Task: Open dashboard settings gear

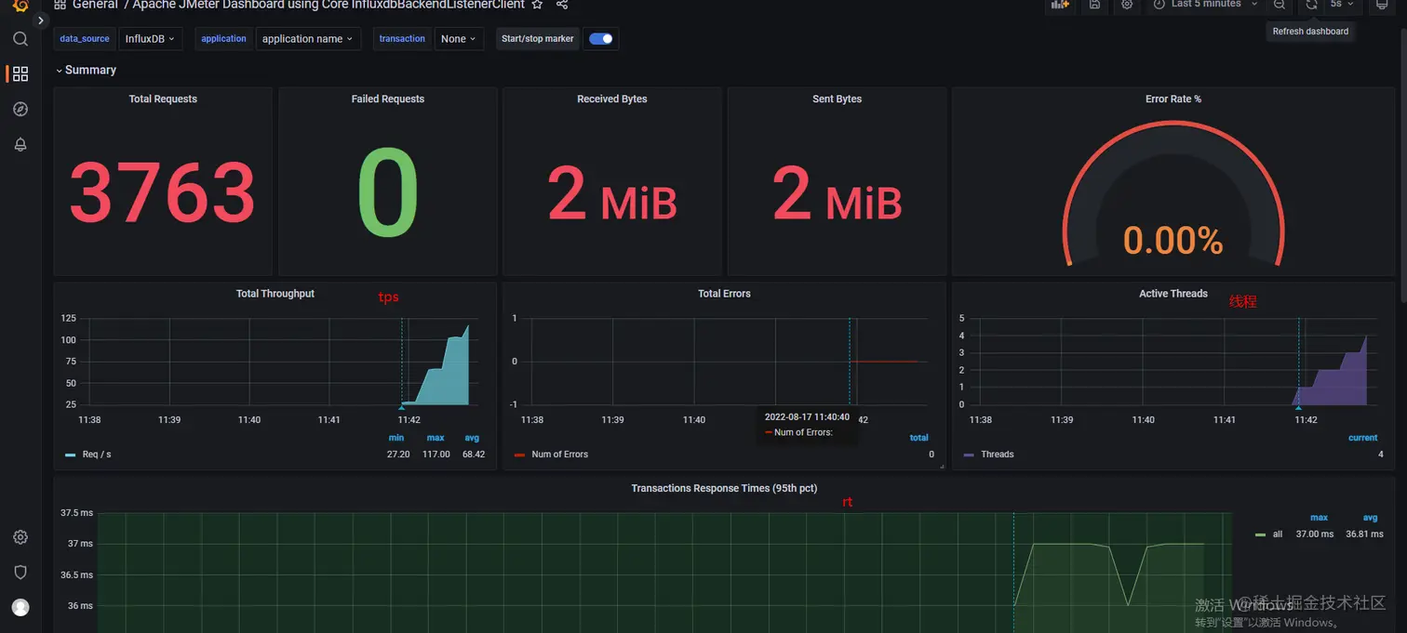Action: click(1127, 5)
